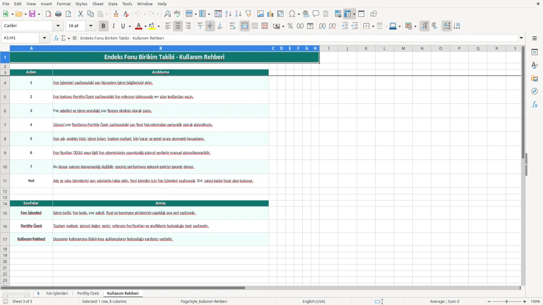Open the font size dropdown
543x305 pixels.
(x=91, y=26)
